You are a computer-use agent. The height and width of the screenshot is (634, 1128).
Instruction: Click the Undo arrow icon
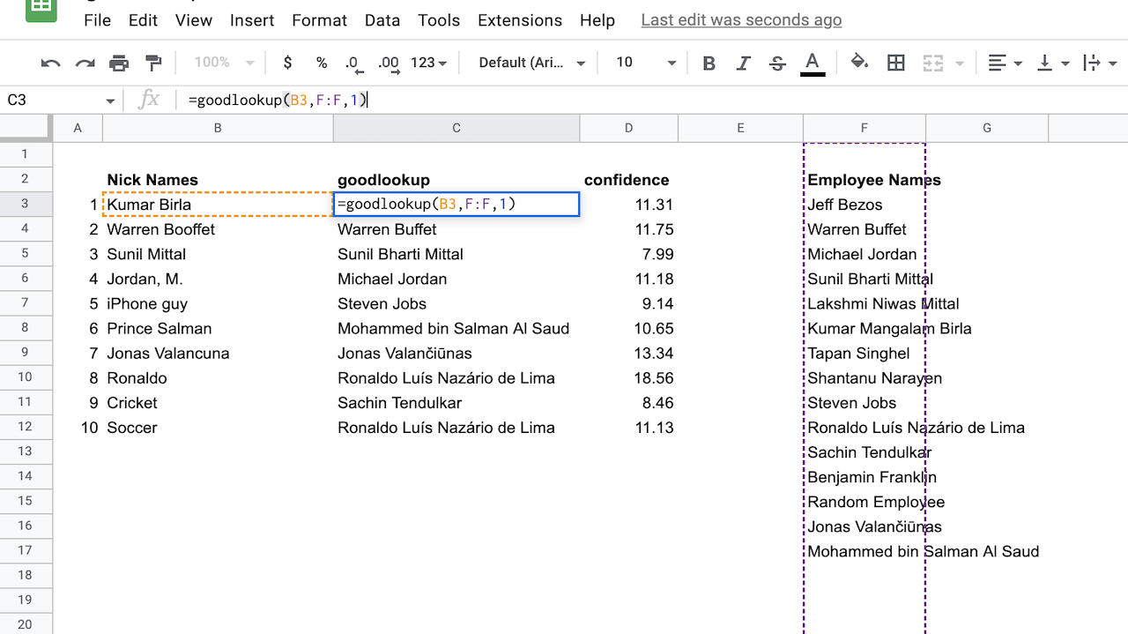tap(51, 63)
